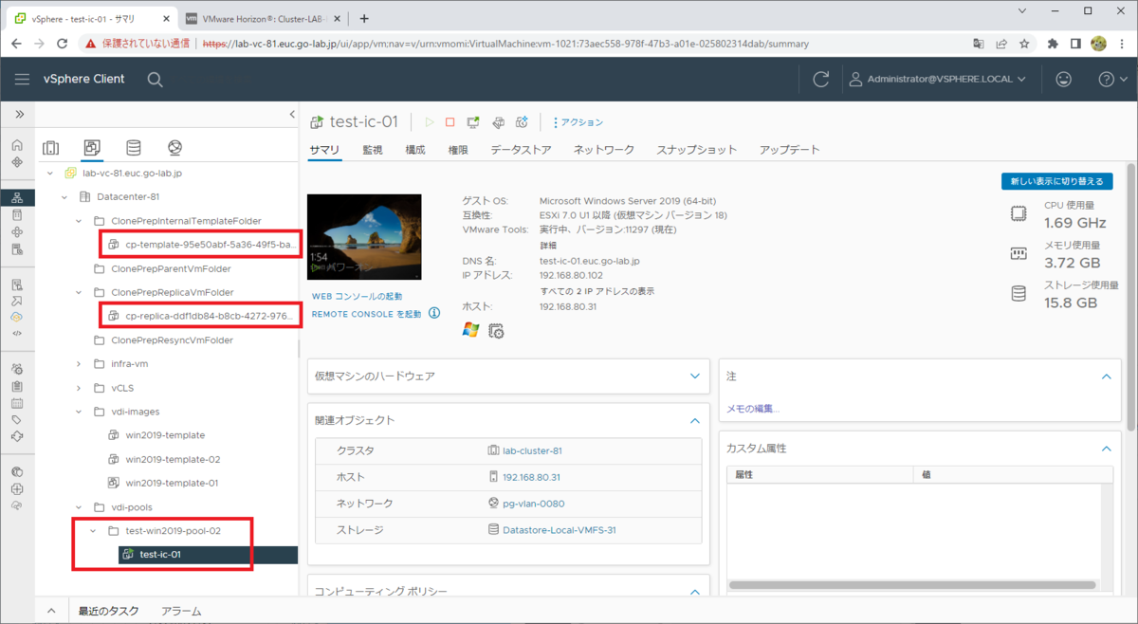
Task: Open 最近のタスク bottom tab
Action: pos(109,612)
